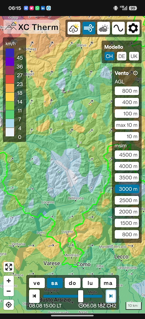145x319 pixels.
Task: Switch to the 'ma' day tab
Action: [x=108, y=283]
